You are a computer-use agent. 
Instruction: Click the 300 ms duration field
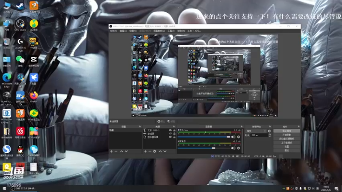pyautogui.click(x=259, y=135)
